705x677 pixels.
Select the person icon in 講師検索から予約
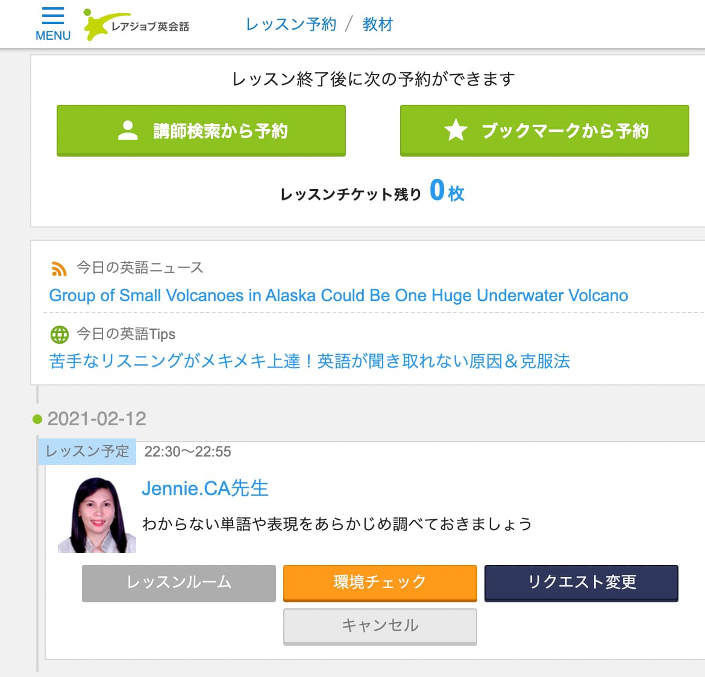point(127,129)
